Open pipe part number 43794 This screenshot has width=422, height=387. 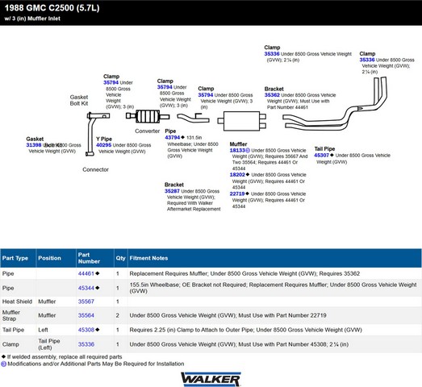click(172, 137)
